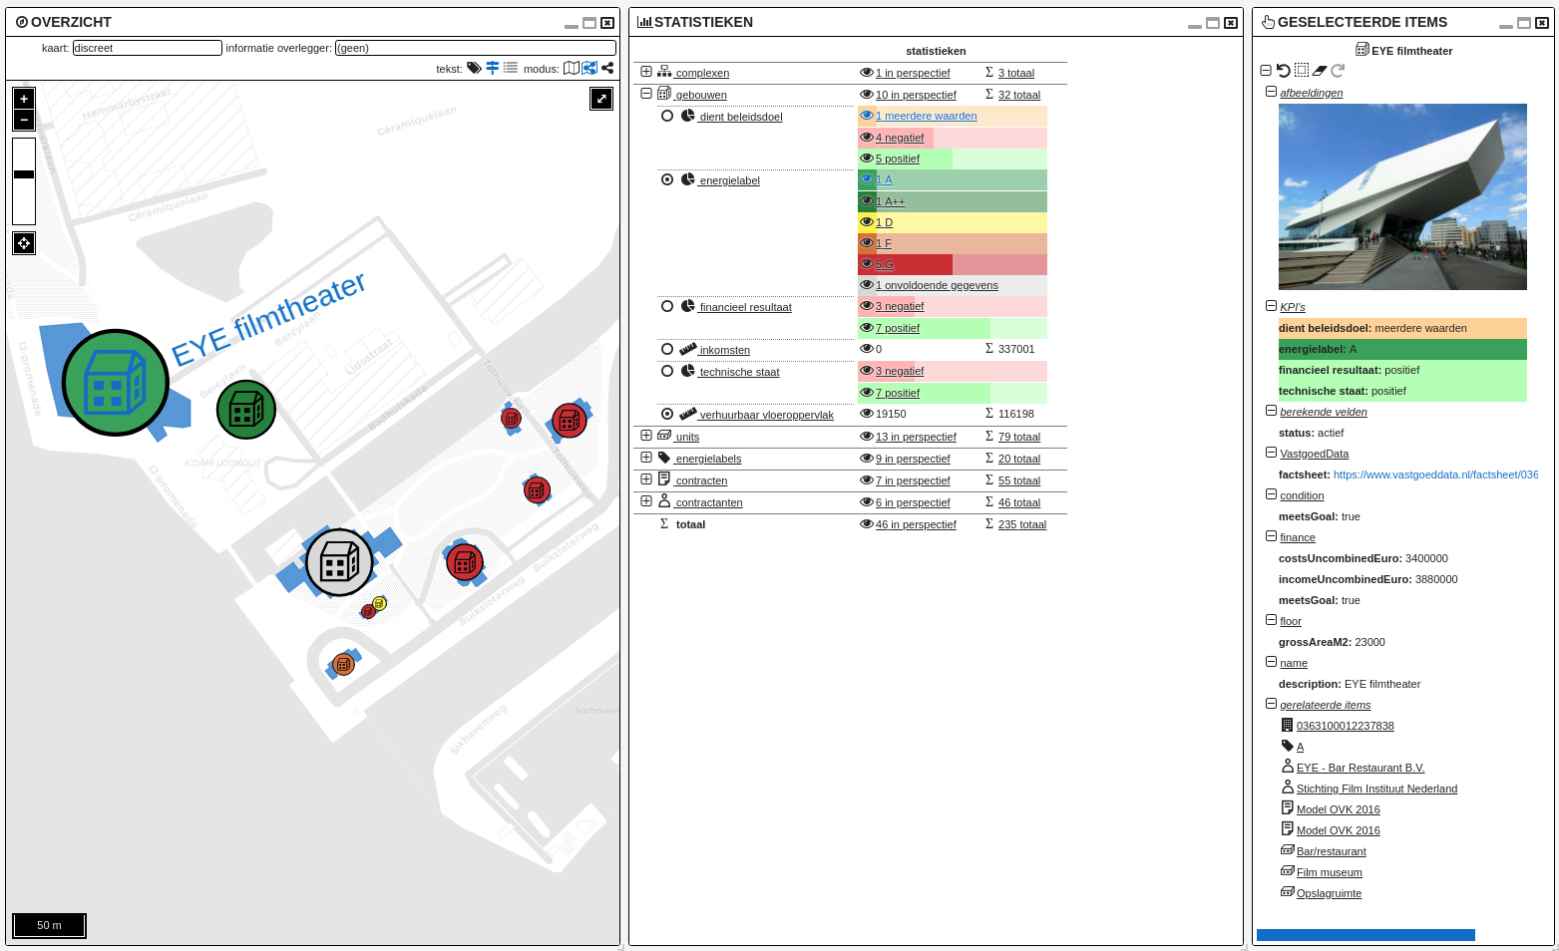Click the EYE filmtheater photo thumbnail
This screenshot has height=951, width=1559.
coord(1402,196)
